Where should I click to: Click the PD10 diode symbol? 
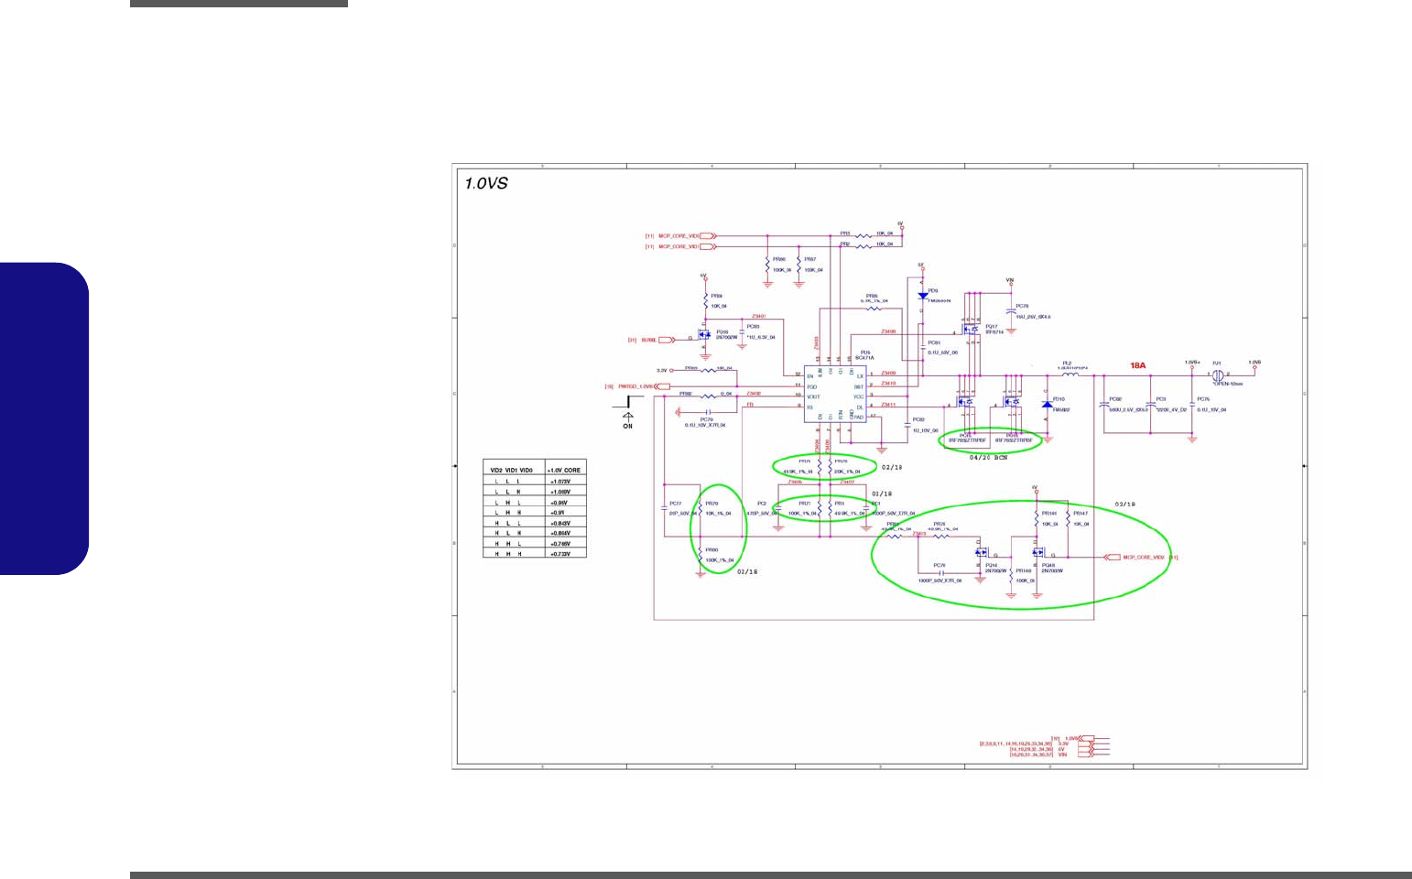(x=1047, y=405)
